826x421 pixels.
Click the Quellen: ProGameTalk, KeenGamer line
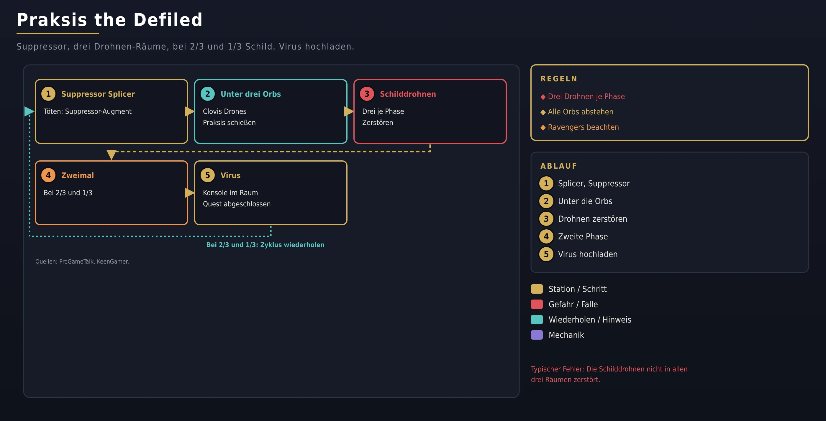point(82,262)
